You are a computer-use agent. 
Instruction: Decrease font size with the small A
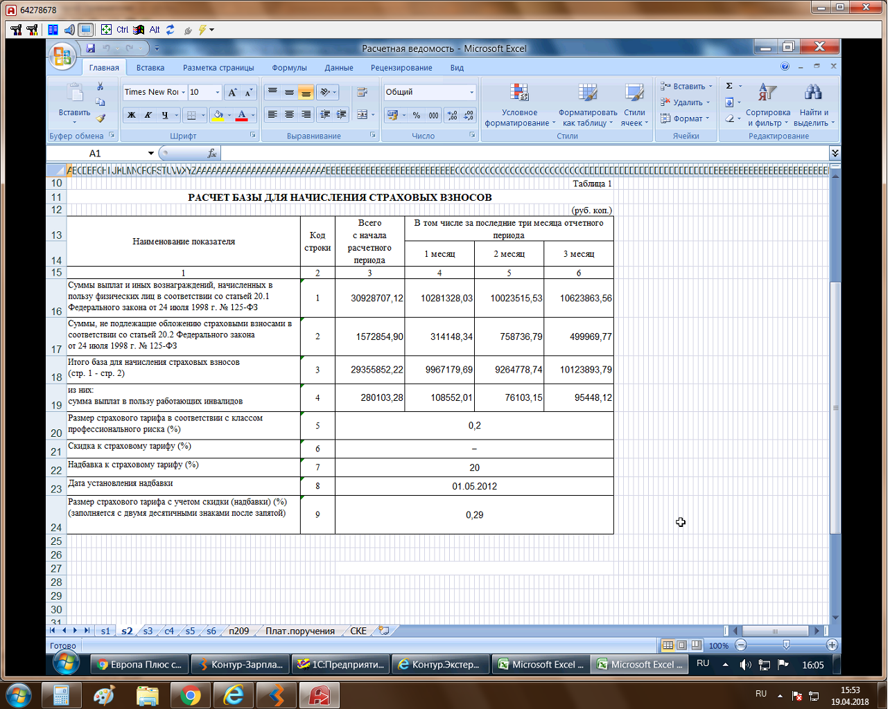[x=248, y=92]
